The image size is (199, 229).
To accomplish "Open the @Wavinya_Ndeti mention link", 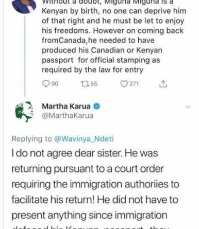I will (84, 139).
